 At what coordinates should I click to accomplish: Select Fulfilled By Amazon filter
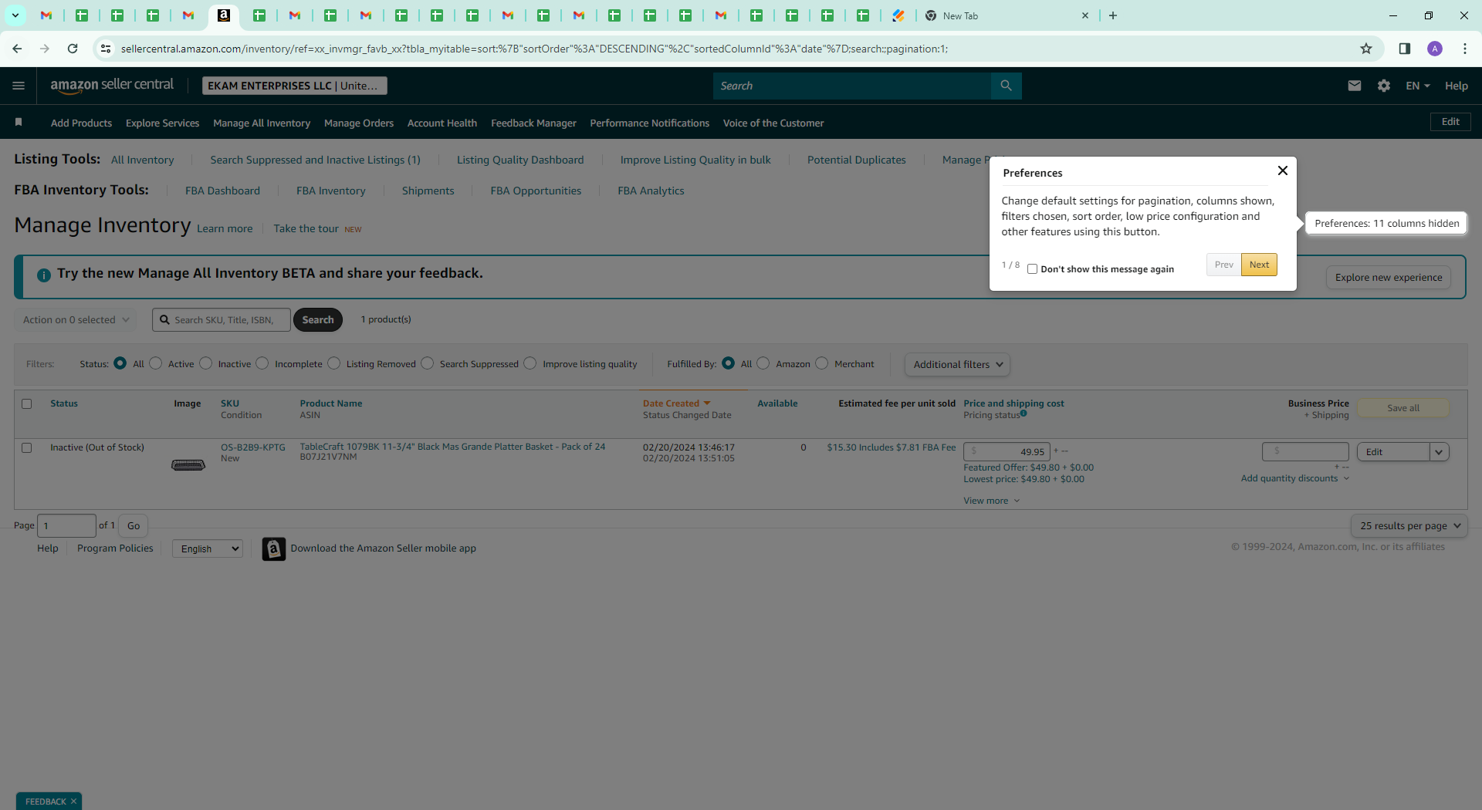pyautogui.click(x=763, y=363)
